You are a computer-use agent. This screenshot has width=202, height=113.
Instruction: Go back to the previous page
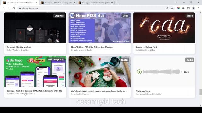[x=3, y=8]
